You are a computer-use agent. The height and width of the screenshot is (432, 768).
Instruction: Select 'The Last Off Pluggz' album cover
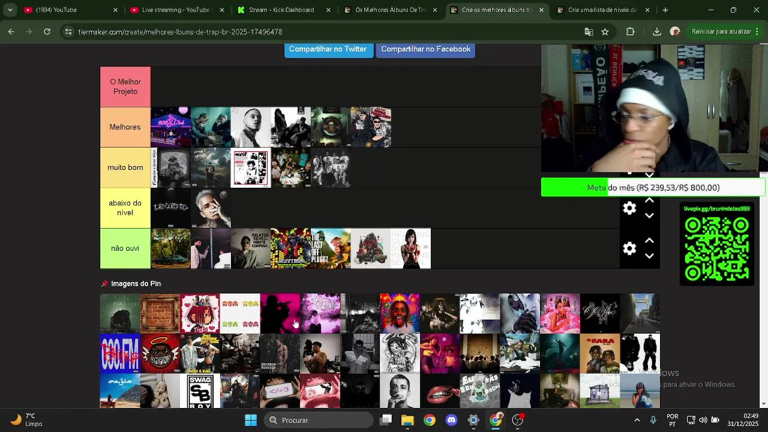[x=331, y=248]
